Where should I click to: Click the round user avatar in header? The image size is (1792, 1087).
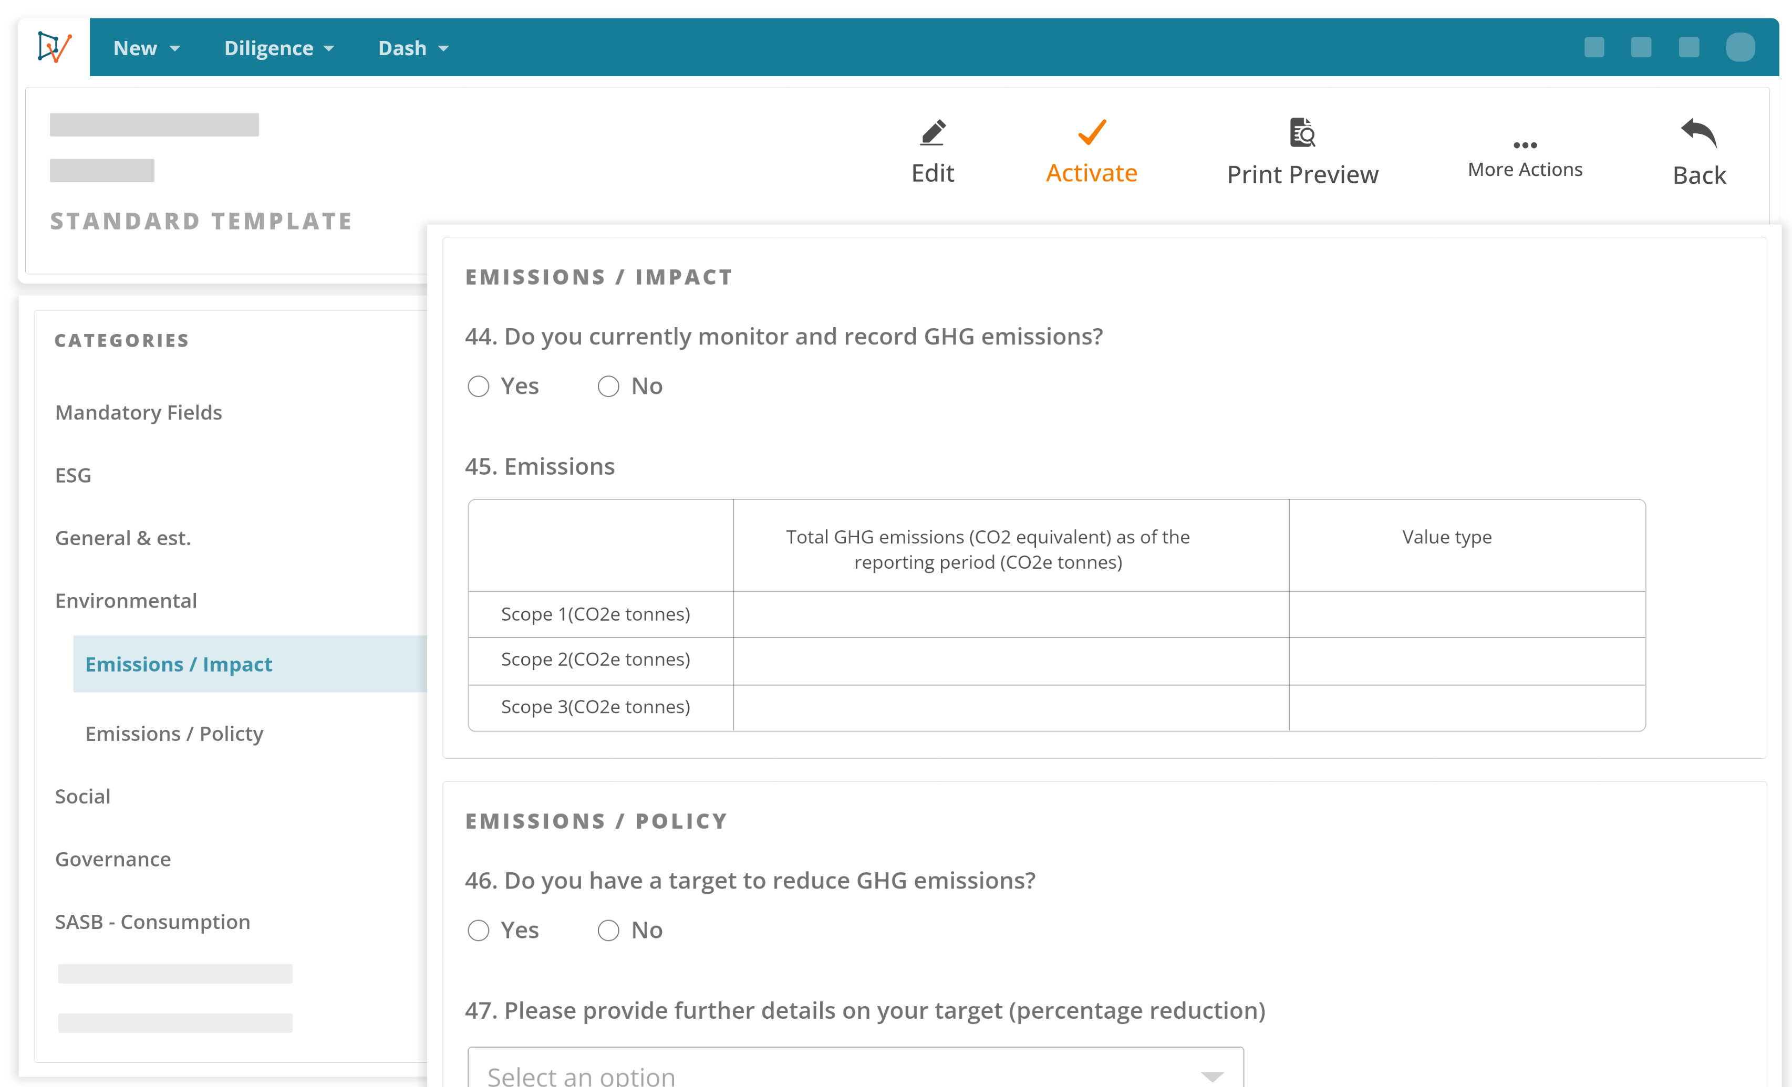(1741, 47)
